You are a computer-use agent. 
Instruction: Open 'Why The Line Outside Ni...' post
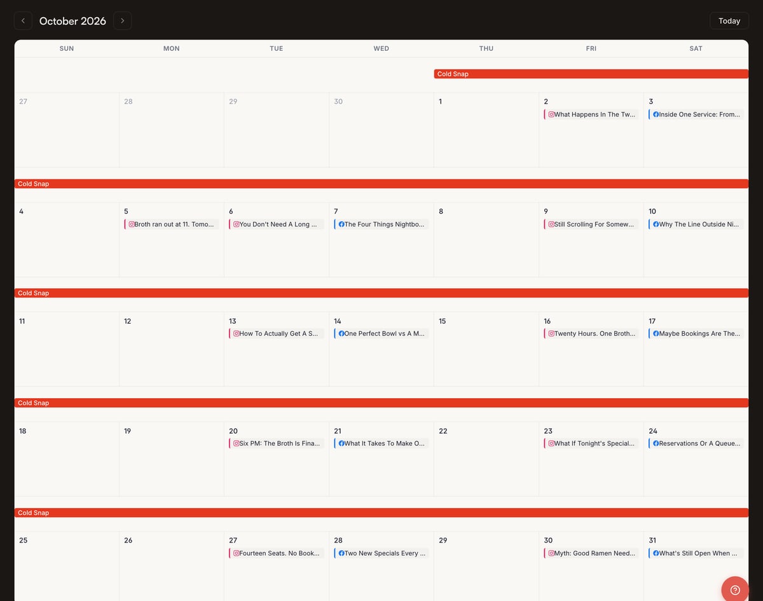click(x=696, y=225)
